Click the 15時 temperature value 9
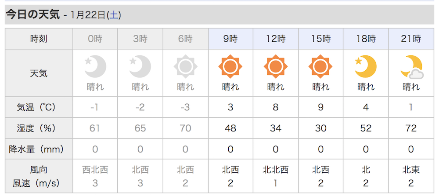Viewport: 439px width, 196px height. coord(320,107)
